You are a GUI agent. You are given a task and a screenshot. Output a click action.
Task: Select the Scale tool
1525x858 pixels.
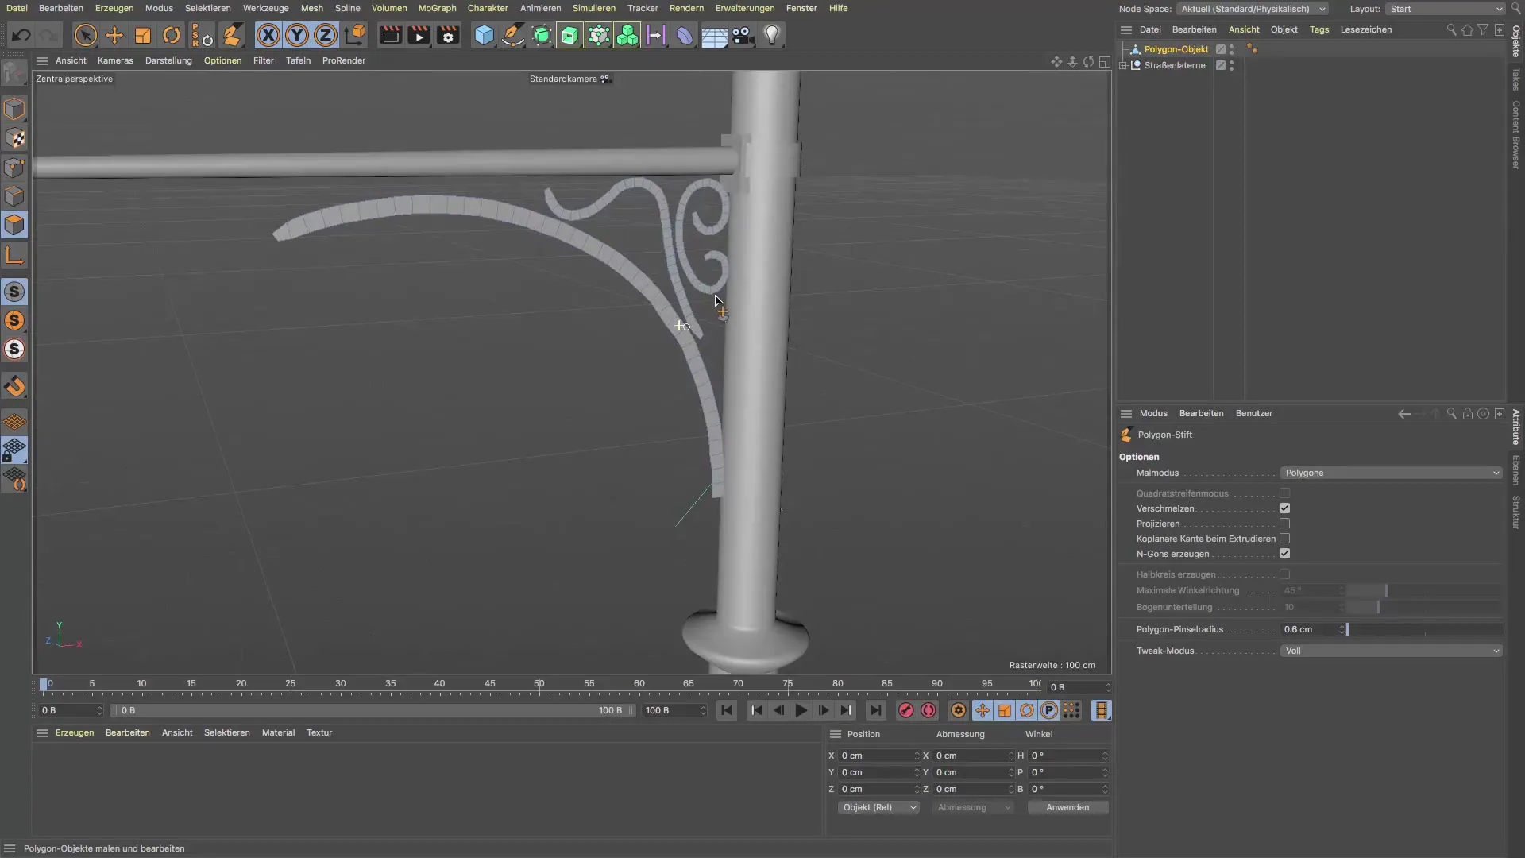143,35
